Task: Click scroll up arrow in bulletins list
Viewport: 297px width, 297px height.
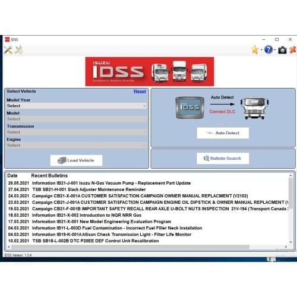Action: tap(290, 175)
